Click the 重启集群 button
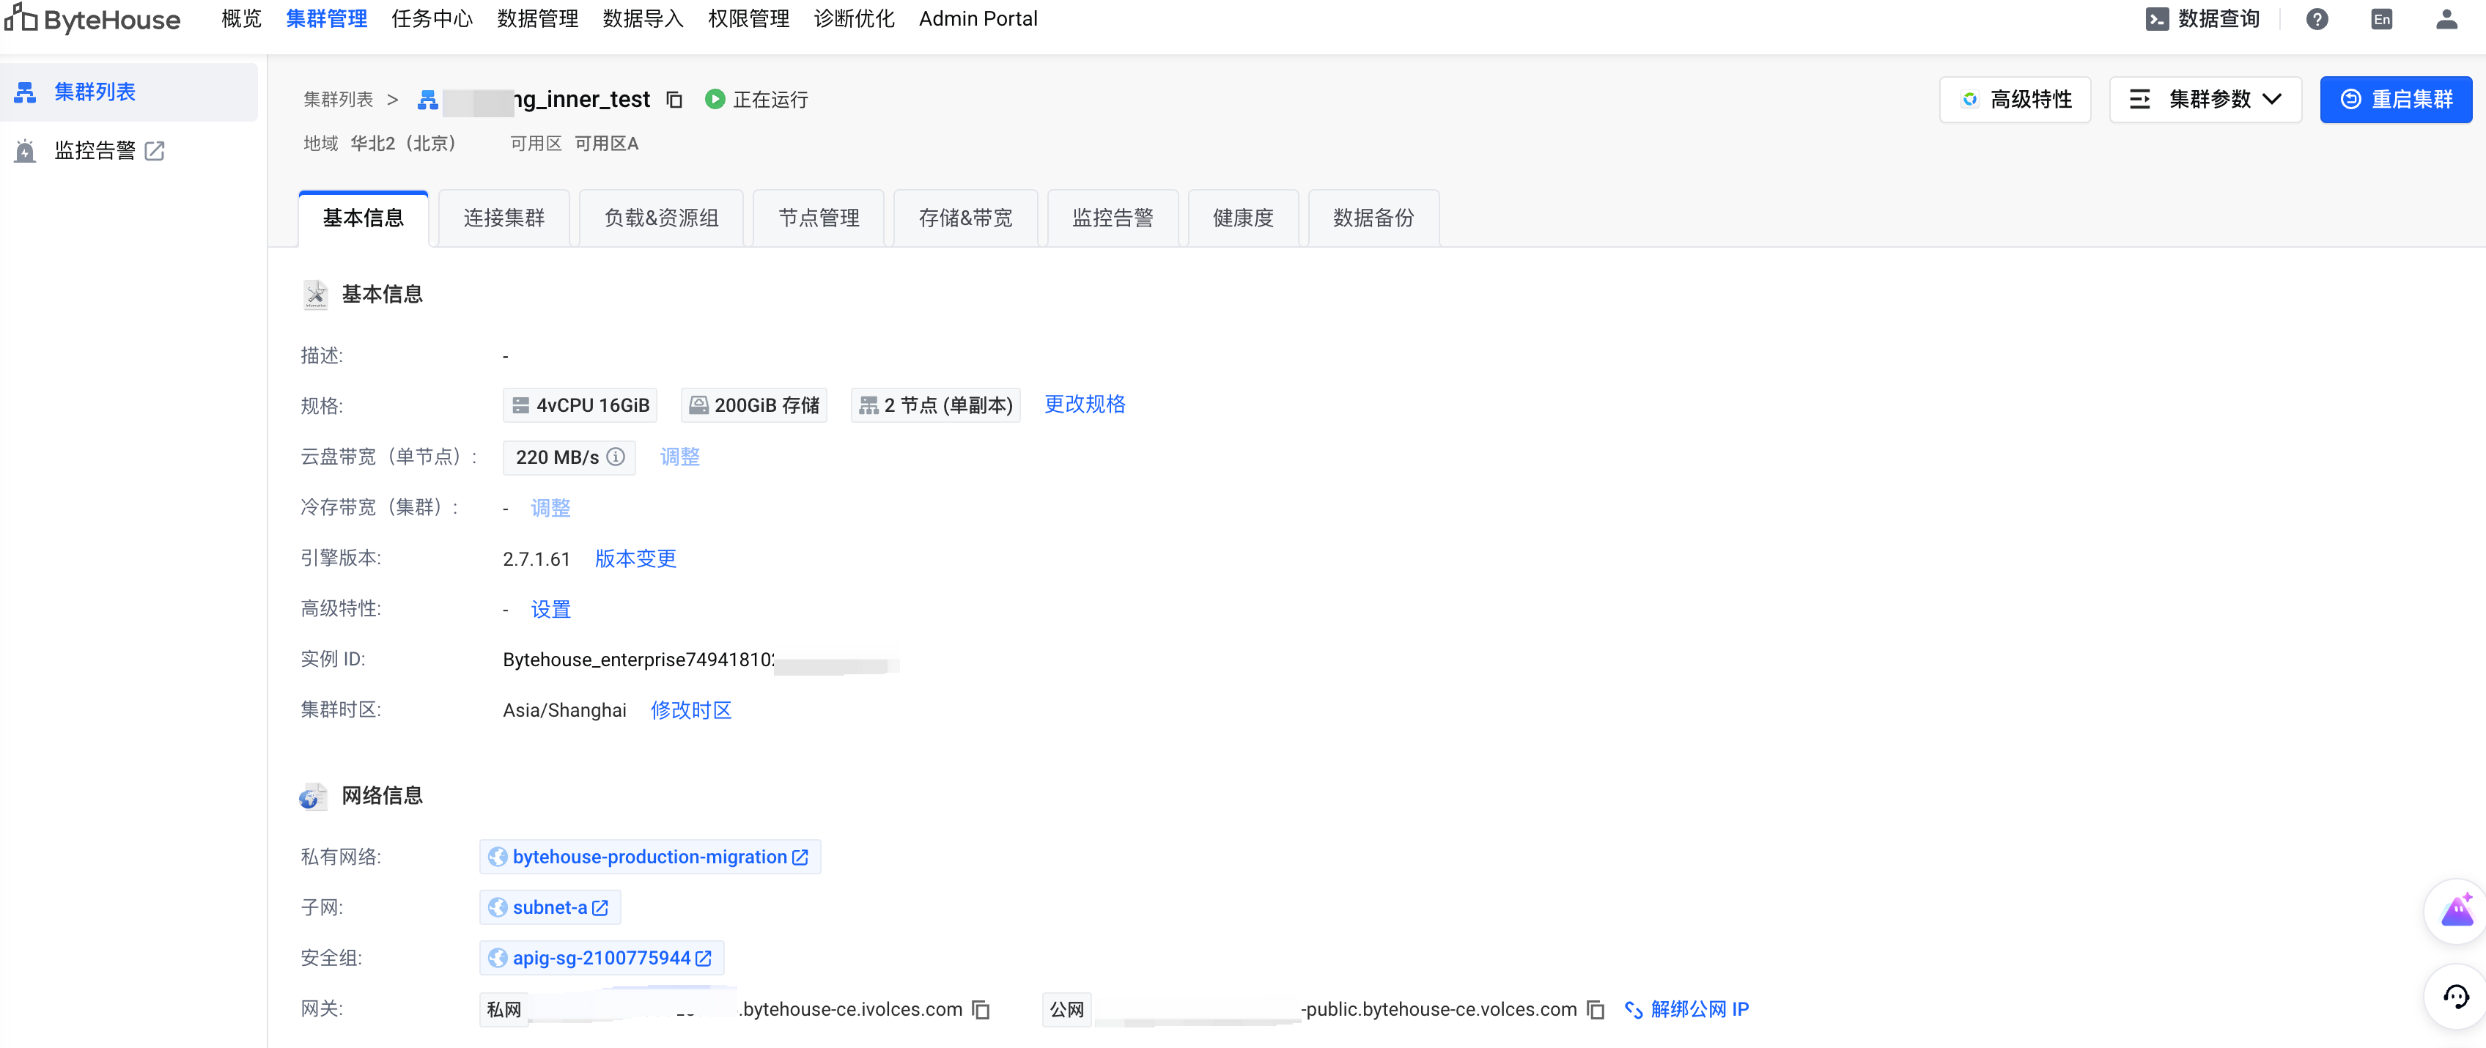Image resolution: width=2486 pixels, height=1048 pixels. pyautogui.click(x=2395, y=100)
